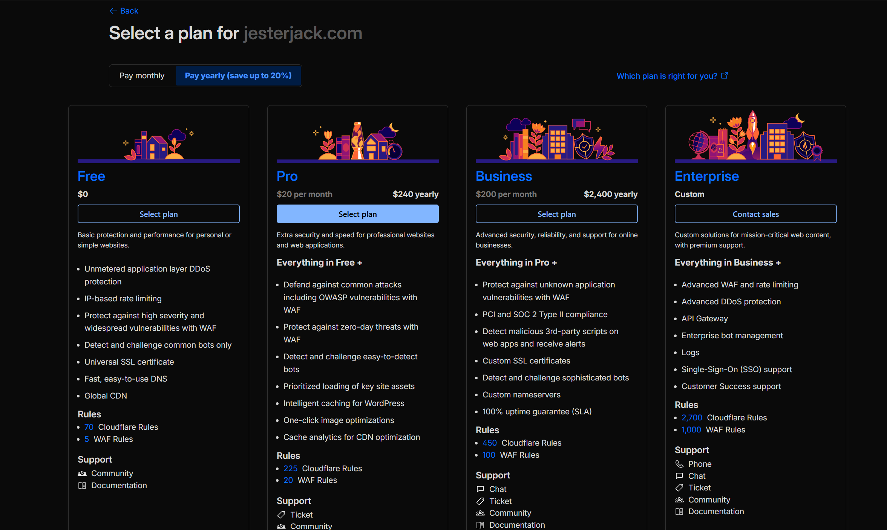Click the Enterprise plan illustration
Screen dimensions: 887x530
[755, 136]
